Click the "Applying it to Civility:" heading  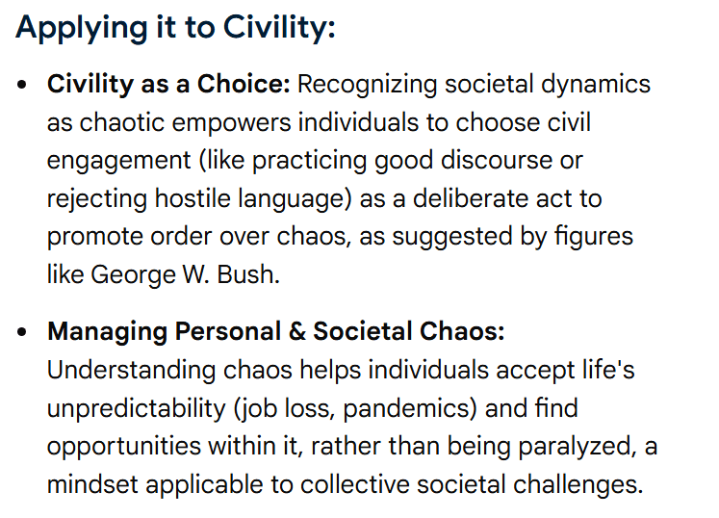pos(175,27)
